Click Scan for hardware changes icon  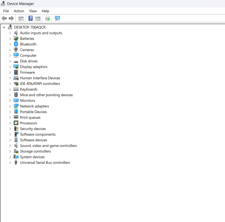57,18
